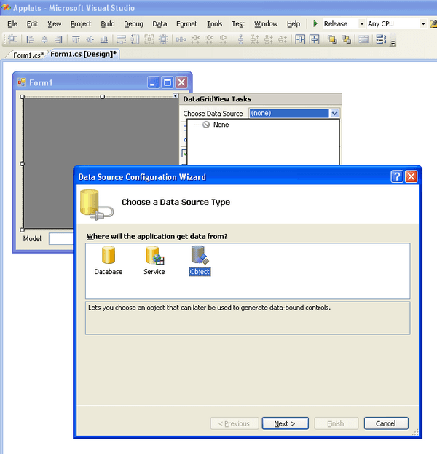The width and height of the screenshot is (437, 454).
Task: Click Cancel in the wizard
Action: coord(386,423)
